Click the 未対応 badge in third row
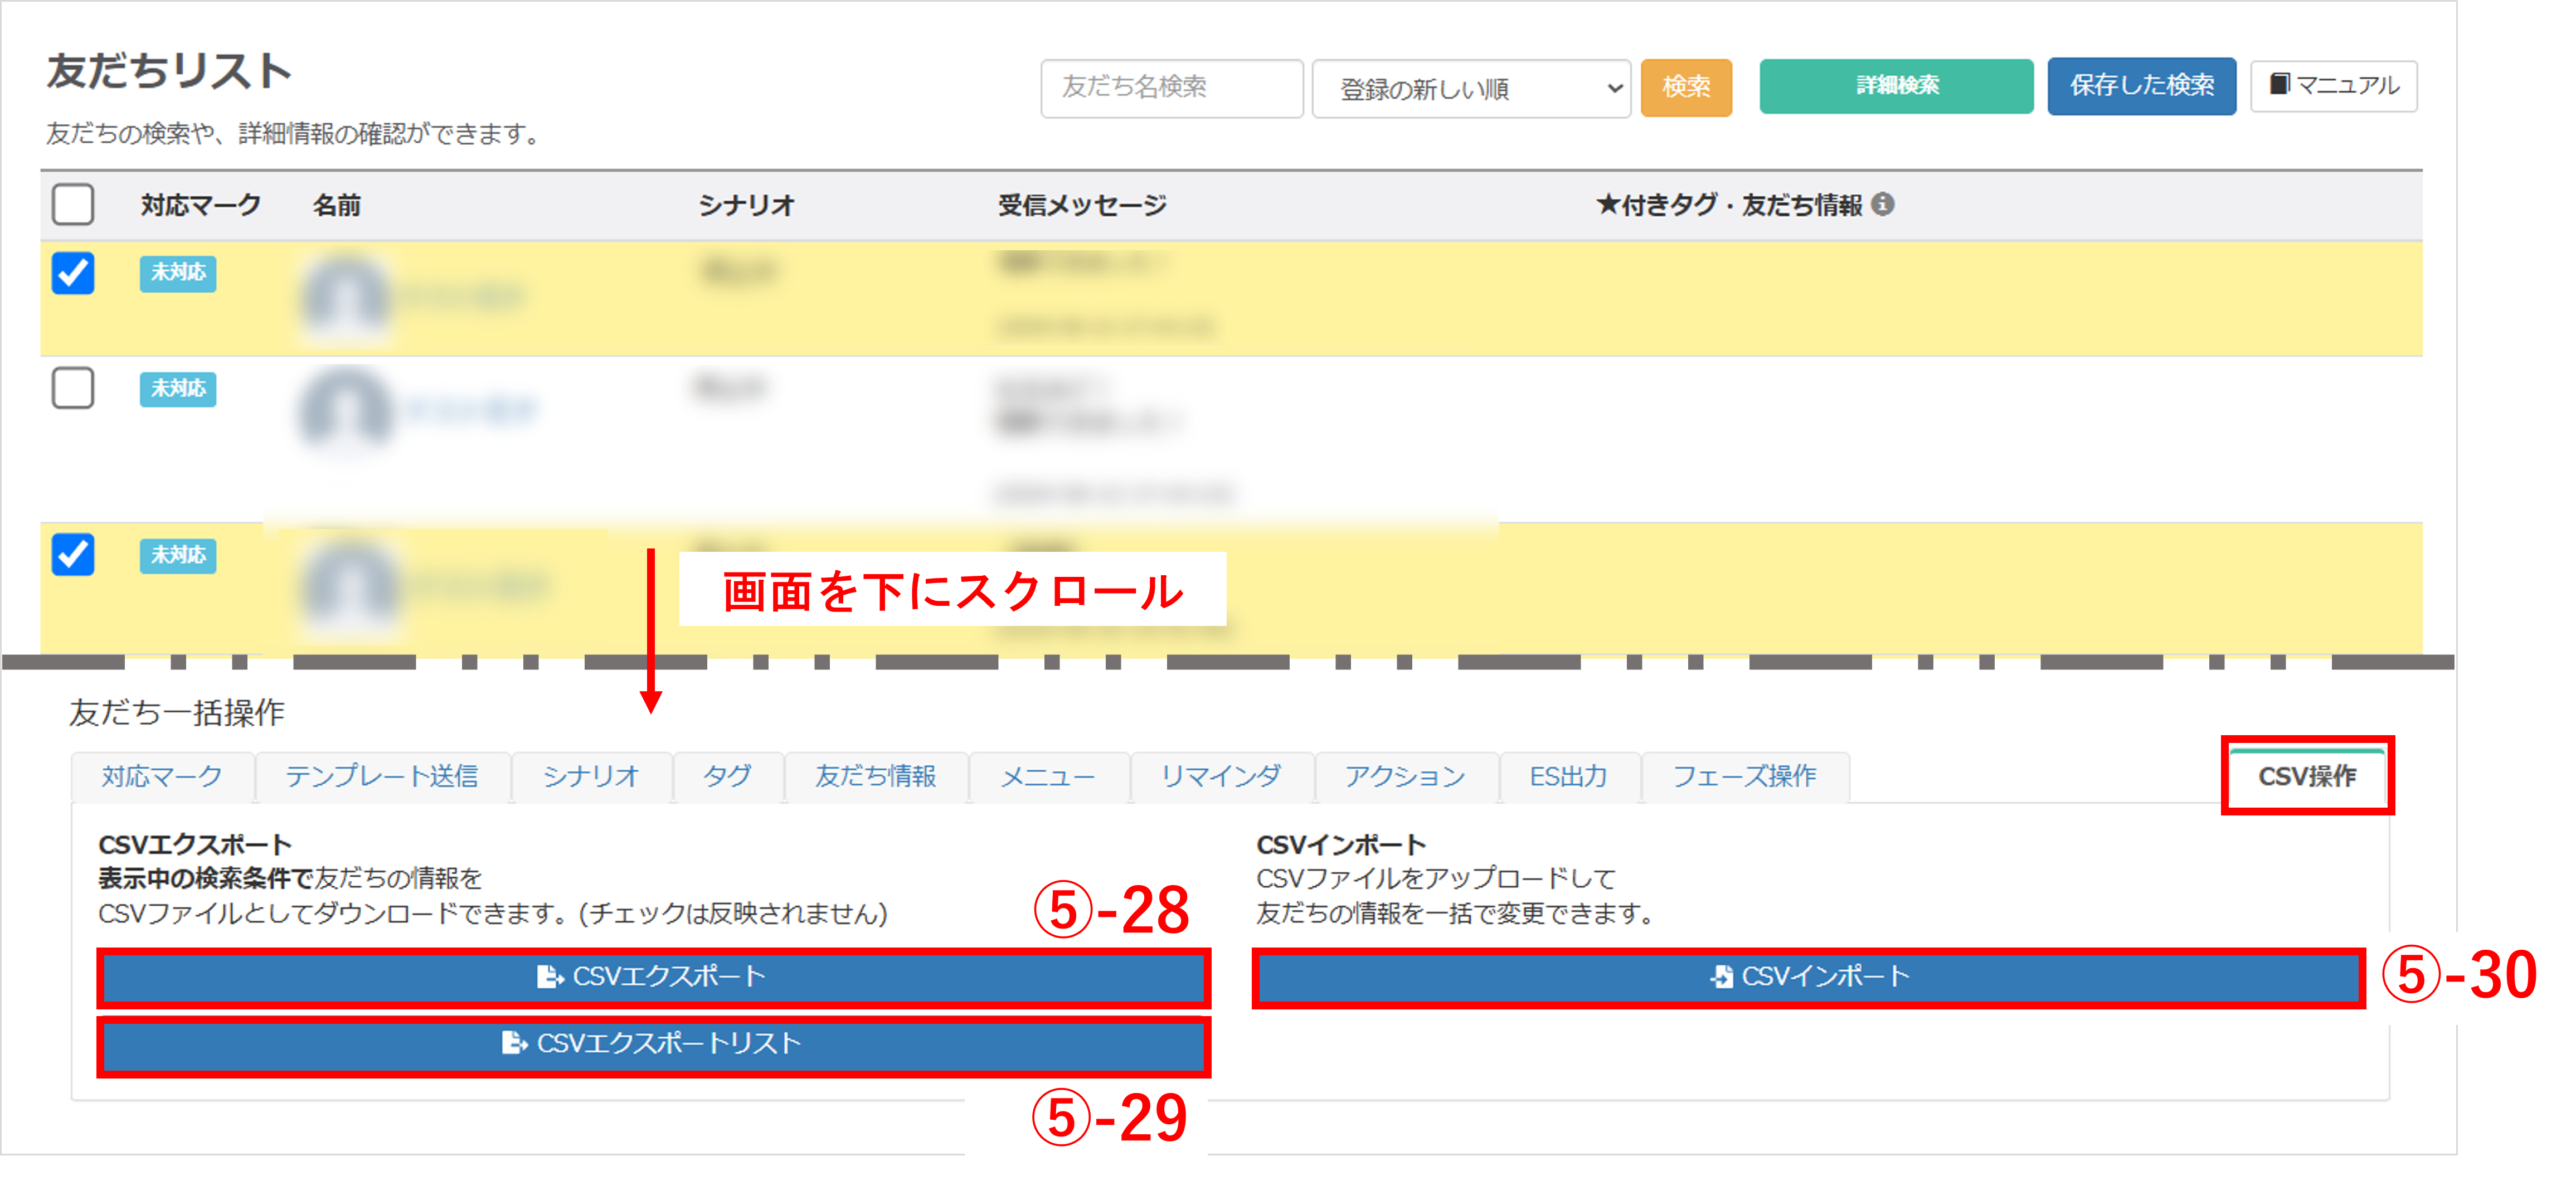 pyautogui.click(x=178, y=555)
